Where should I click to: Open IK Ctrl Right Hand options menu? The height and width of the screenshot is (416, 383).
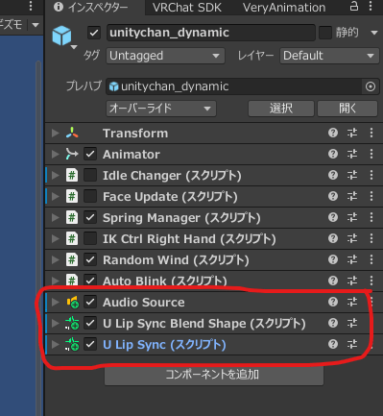[x=371, y=238]
